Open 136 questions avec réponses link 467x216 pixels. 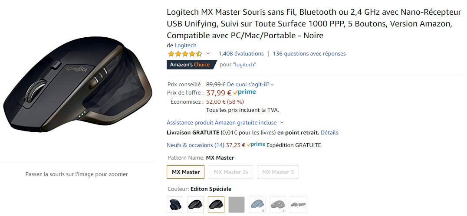pos(309,54)
